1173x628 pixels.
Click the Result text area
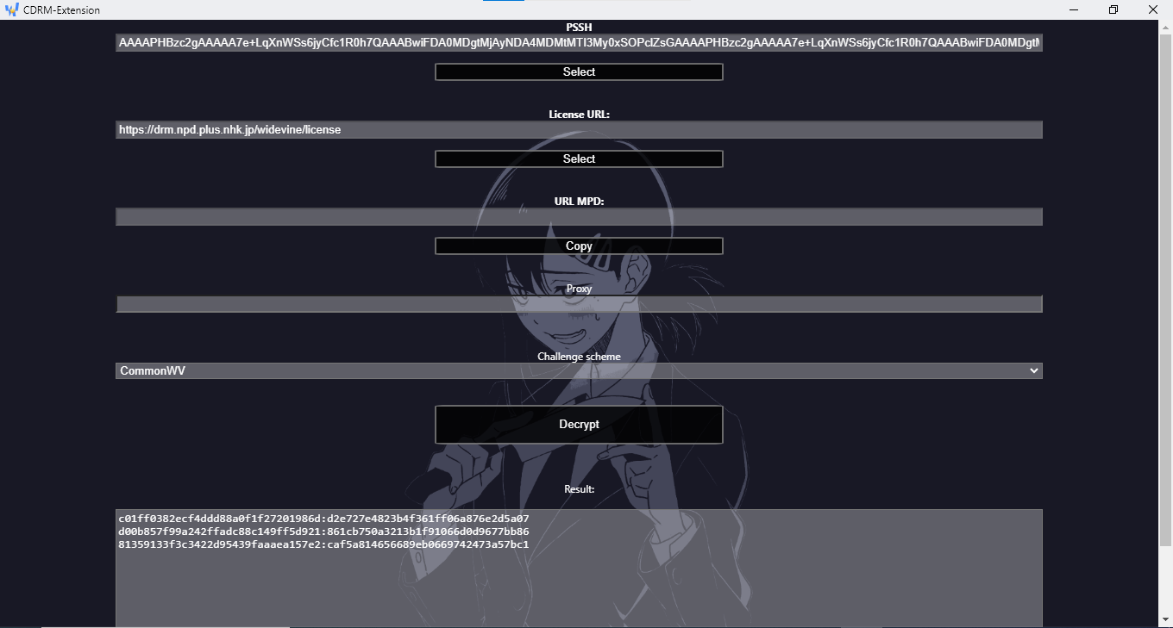pyautogui.click(x=579, y=569)
